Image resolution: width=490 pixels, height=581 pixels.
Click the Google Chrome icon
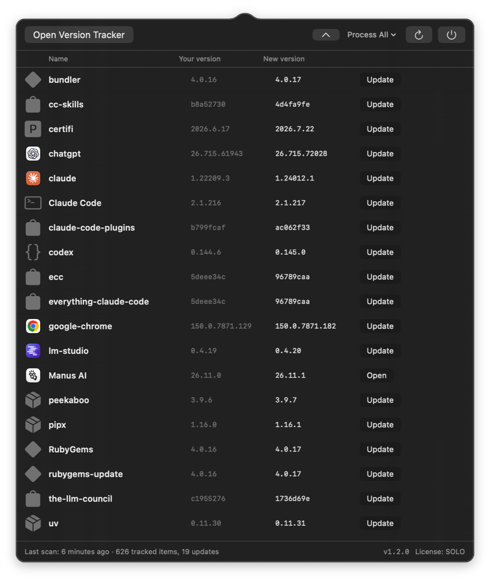tap(33, 326)
